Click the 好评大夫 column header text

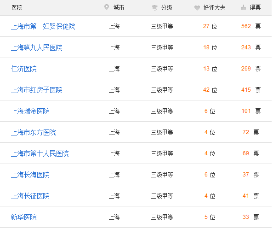[x=214, y=8]
